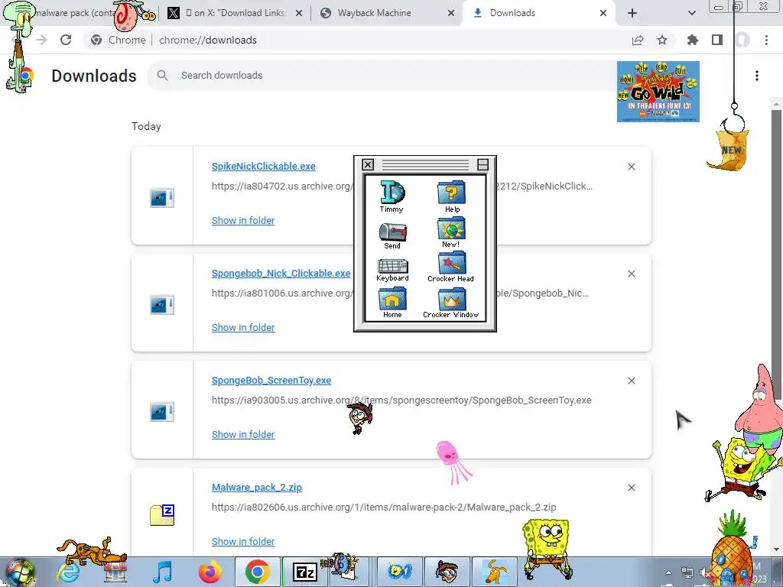Close the Downloads tab
Screen dimensions: 783x587
tap(603, 13)
